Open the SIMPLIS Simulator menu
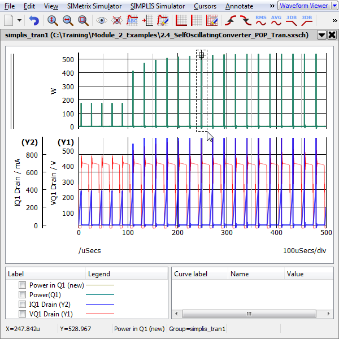 tap(157, 6)
